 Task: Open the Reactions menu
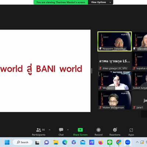pos(115,132)
